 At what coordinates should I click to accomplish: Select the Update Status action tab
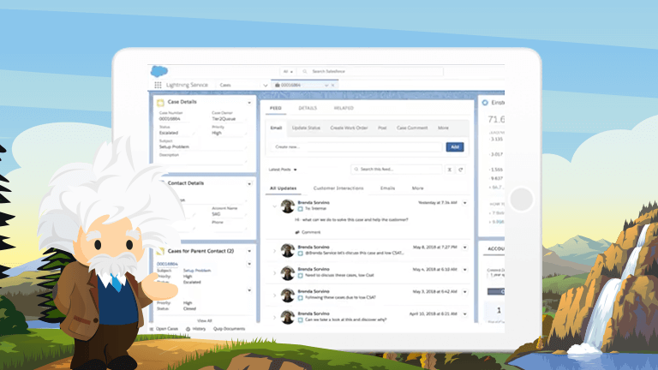306,128
